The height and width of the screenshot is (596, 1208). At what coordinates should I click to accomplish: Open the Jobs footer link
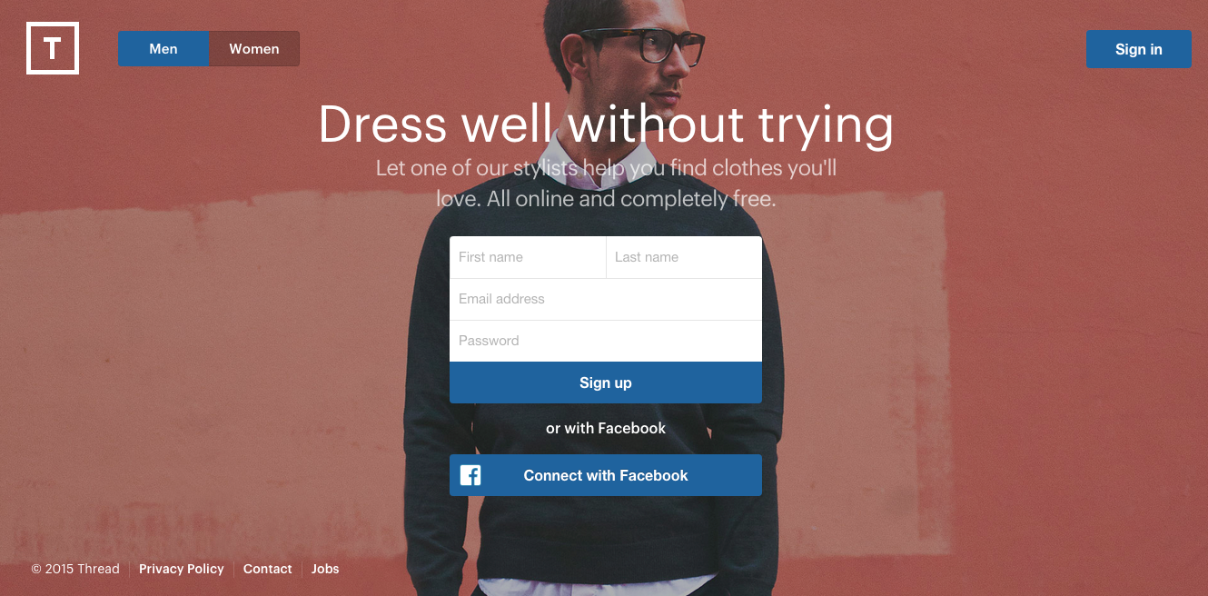click(325, 569)
